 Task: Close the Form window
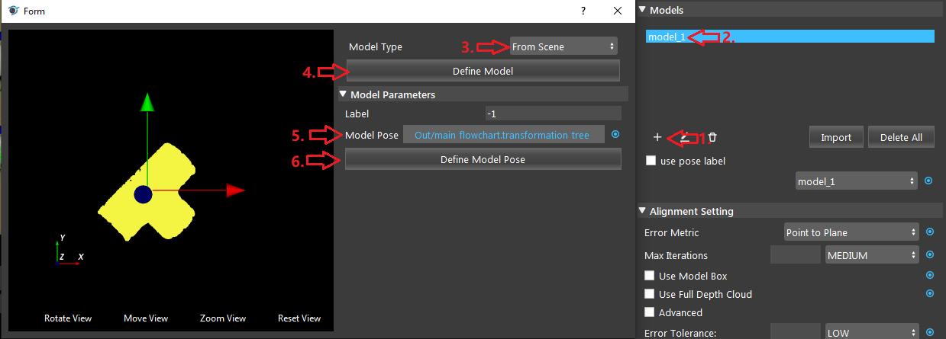[618, 11]
